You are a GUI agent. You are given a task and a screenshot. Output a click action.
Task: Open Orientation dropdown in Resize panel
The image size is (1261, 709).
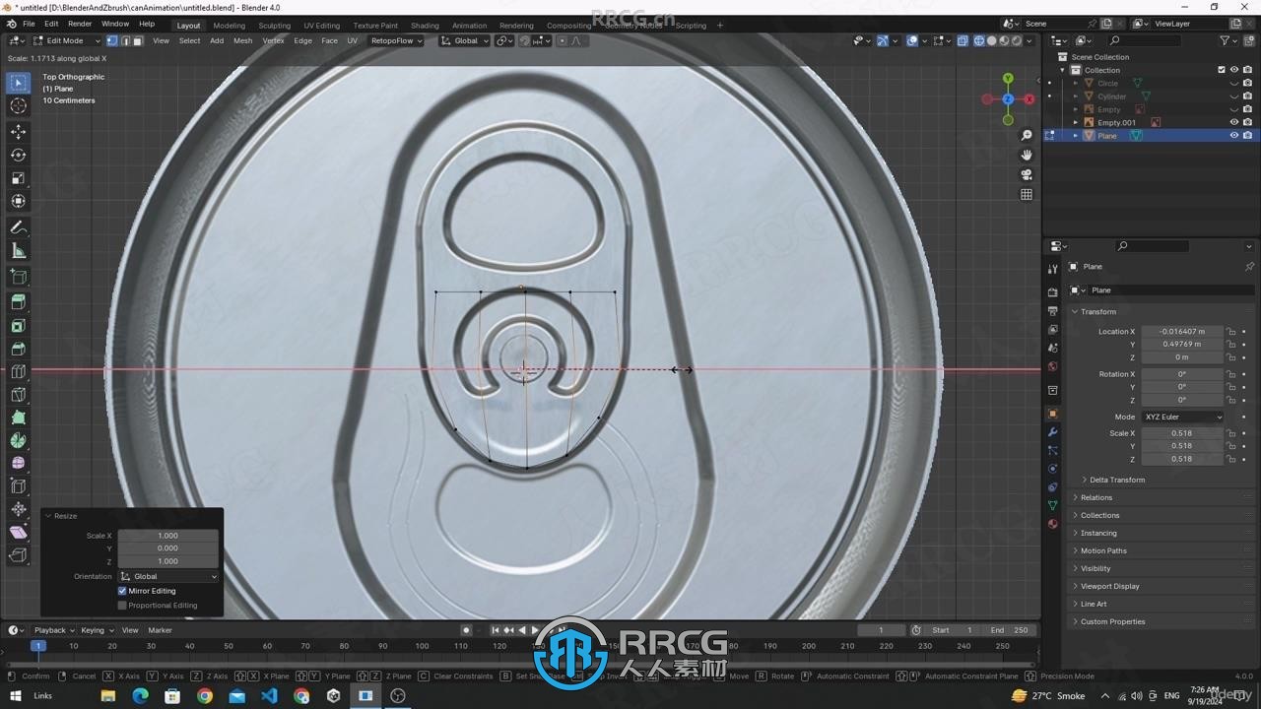(168, 576)
